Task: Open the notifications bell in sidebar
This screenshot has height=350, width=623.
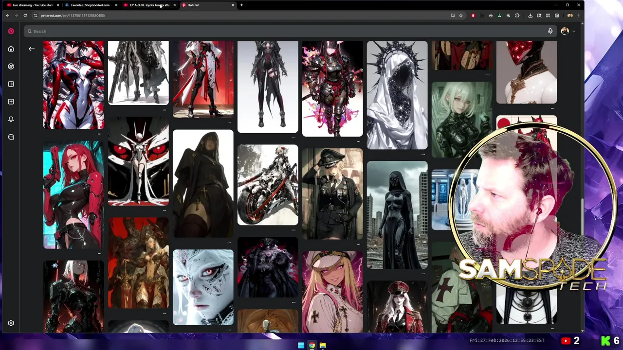Action: point(11,119)
